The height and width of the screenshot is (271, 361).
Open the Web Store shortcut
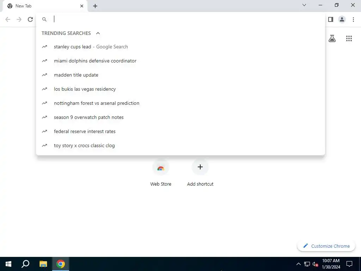161,173
